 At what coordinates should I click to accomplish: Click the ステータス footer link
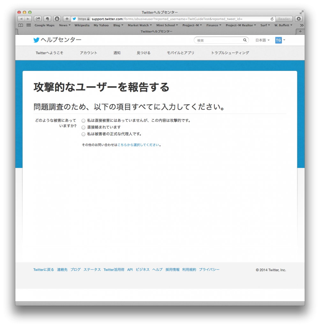92,270
